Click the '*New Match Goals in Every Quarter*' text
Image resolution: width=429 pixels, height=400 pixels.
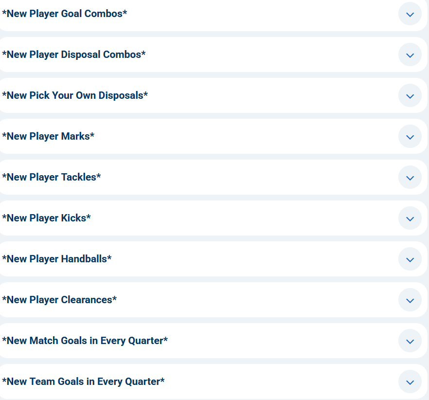point(85,341)
